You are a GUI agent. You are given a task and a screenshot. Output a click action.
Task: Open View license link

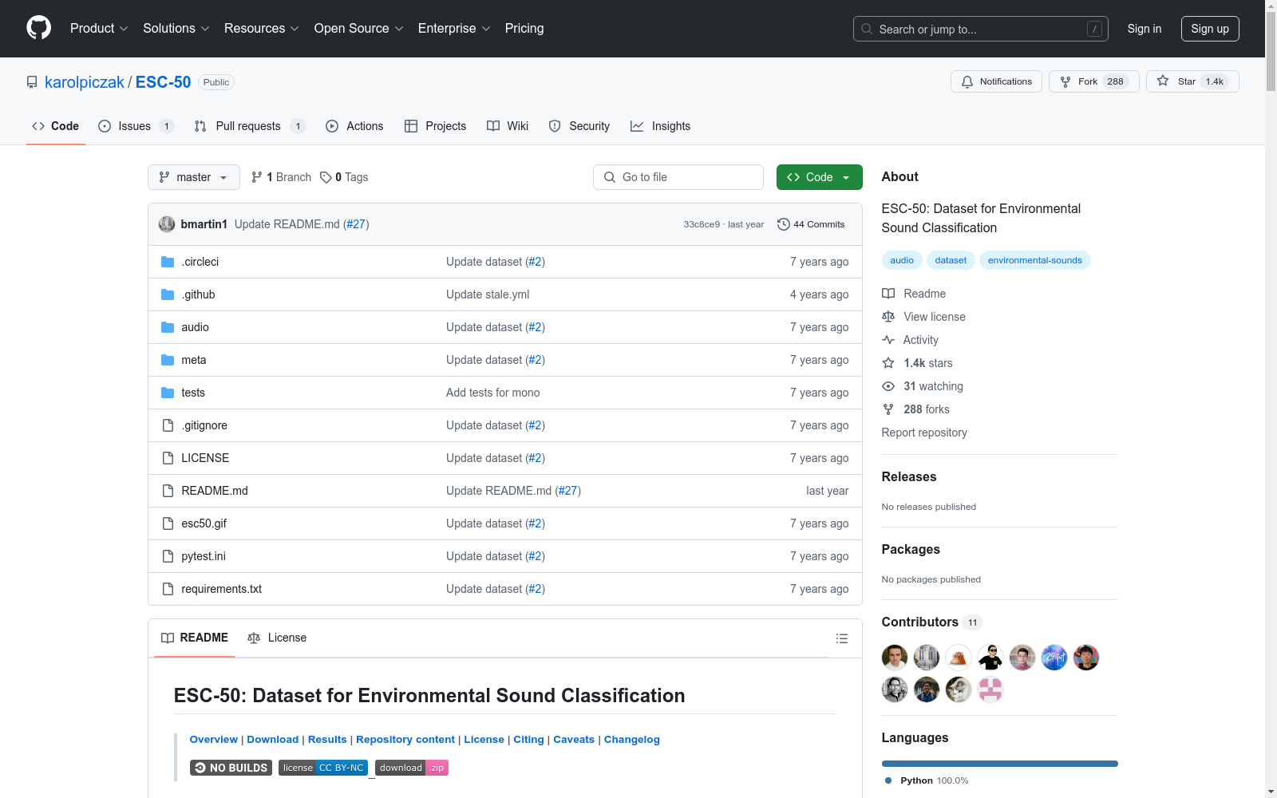[x=924, y=317]
